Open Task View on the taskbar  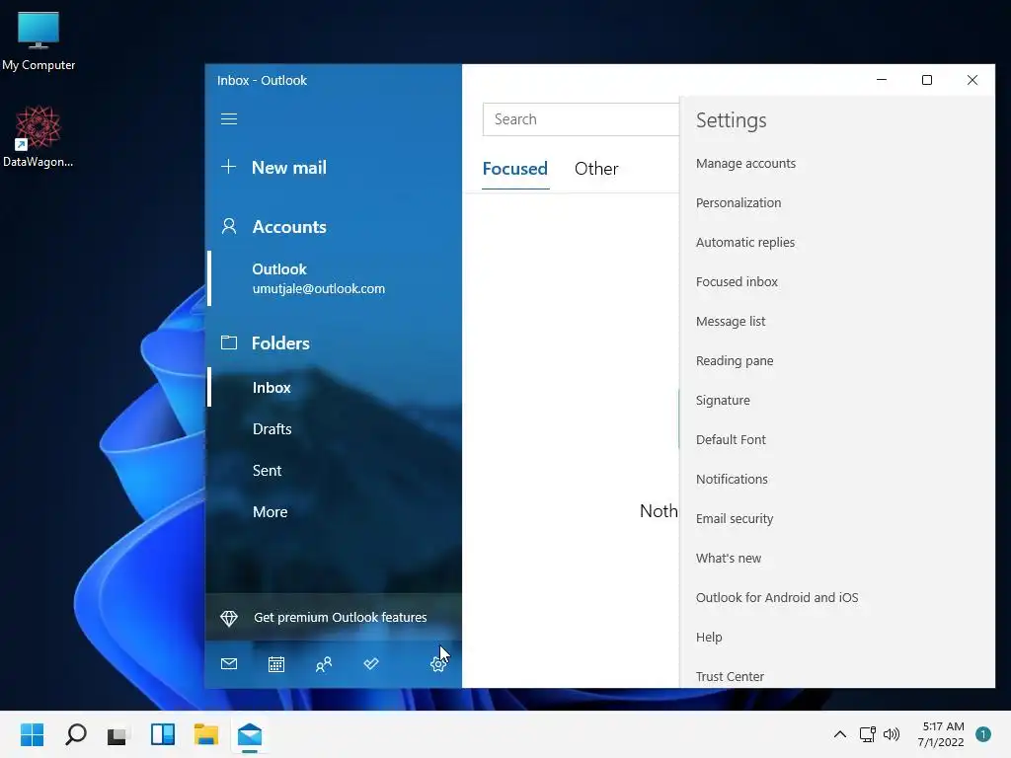click(x=117, y=734)
